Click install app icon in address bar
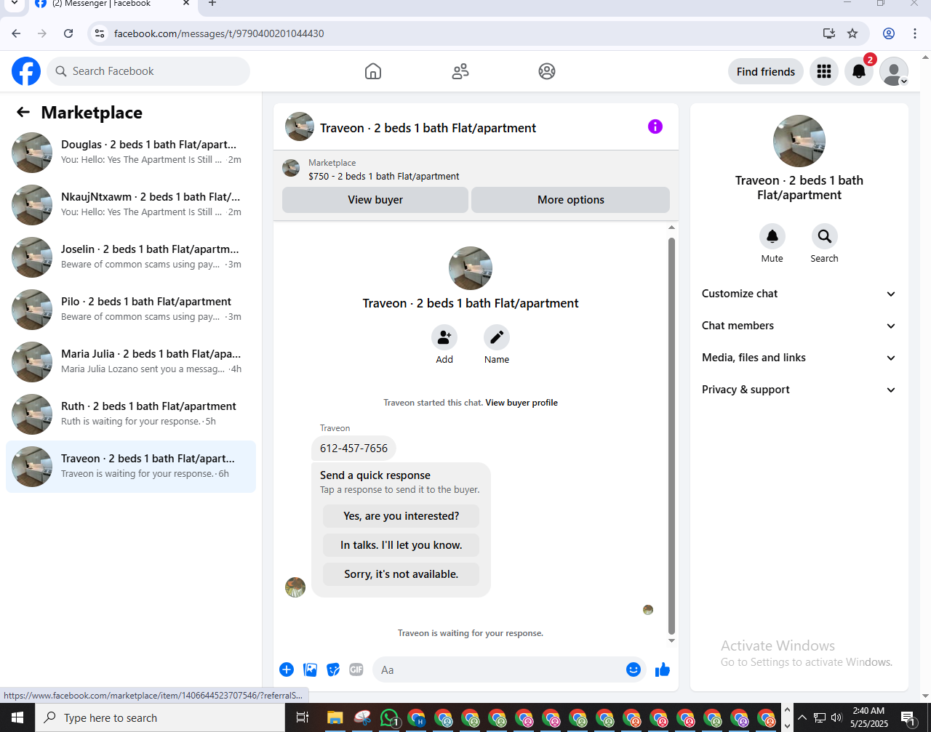This screenshot has width=931, height=732. point(828,33)
